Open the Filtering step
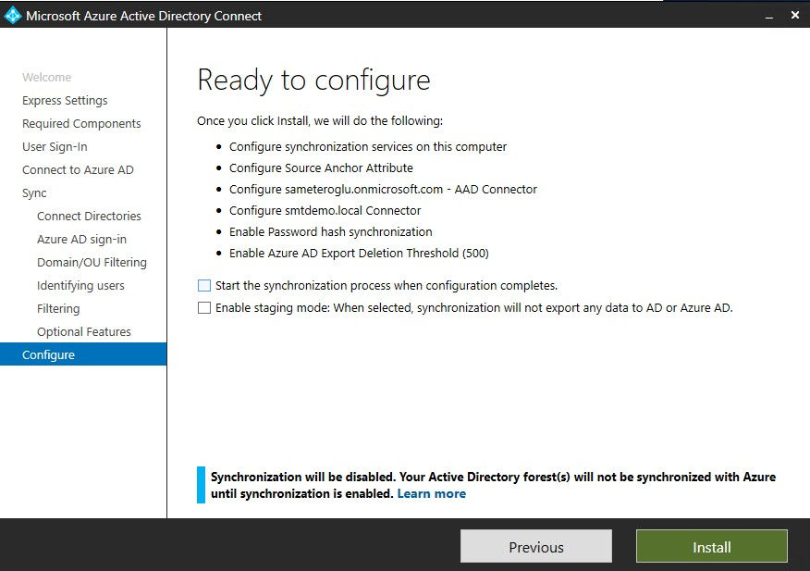The height and width of the screenshot is (571, 810). click(58, 309)
